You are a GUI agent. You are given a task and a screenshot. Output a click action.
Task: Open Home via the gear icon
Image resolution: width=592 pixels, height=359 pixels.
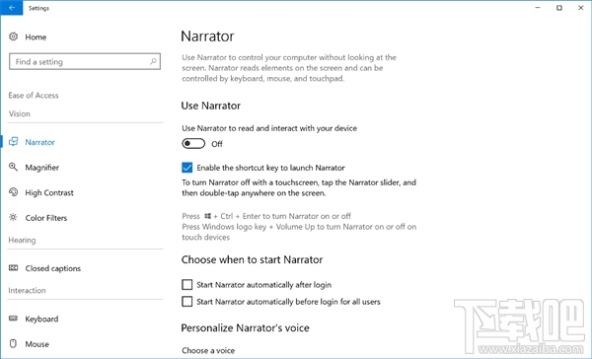pos(13,36)
